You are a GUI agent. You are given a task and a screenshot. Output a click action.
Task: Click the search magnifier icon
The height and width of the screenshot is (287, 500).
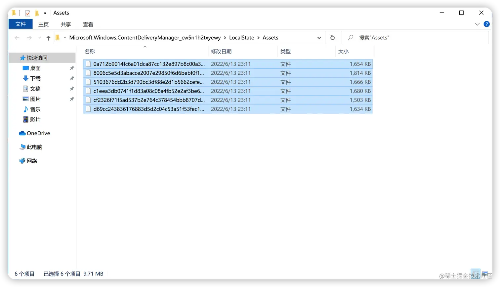(x=351, y=37)
